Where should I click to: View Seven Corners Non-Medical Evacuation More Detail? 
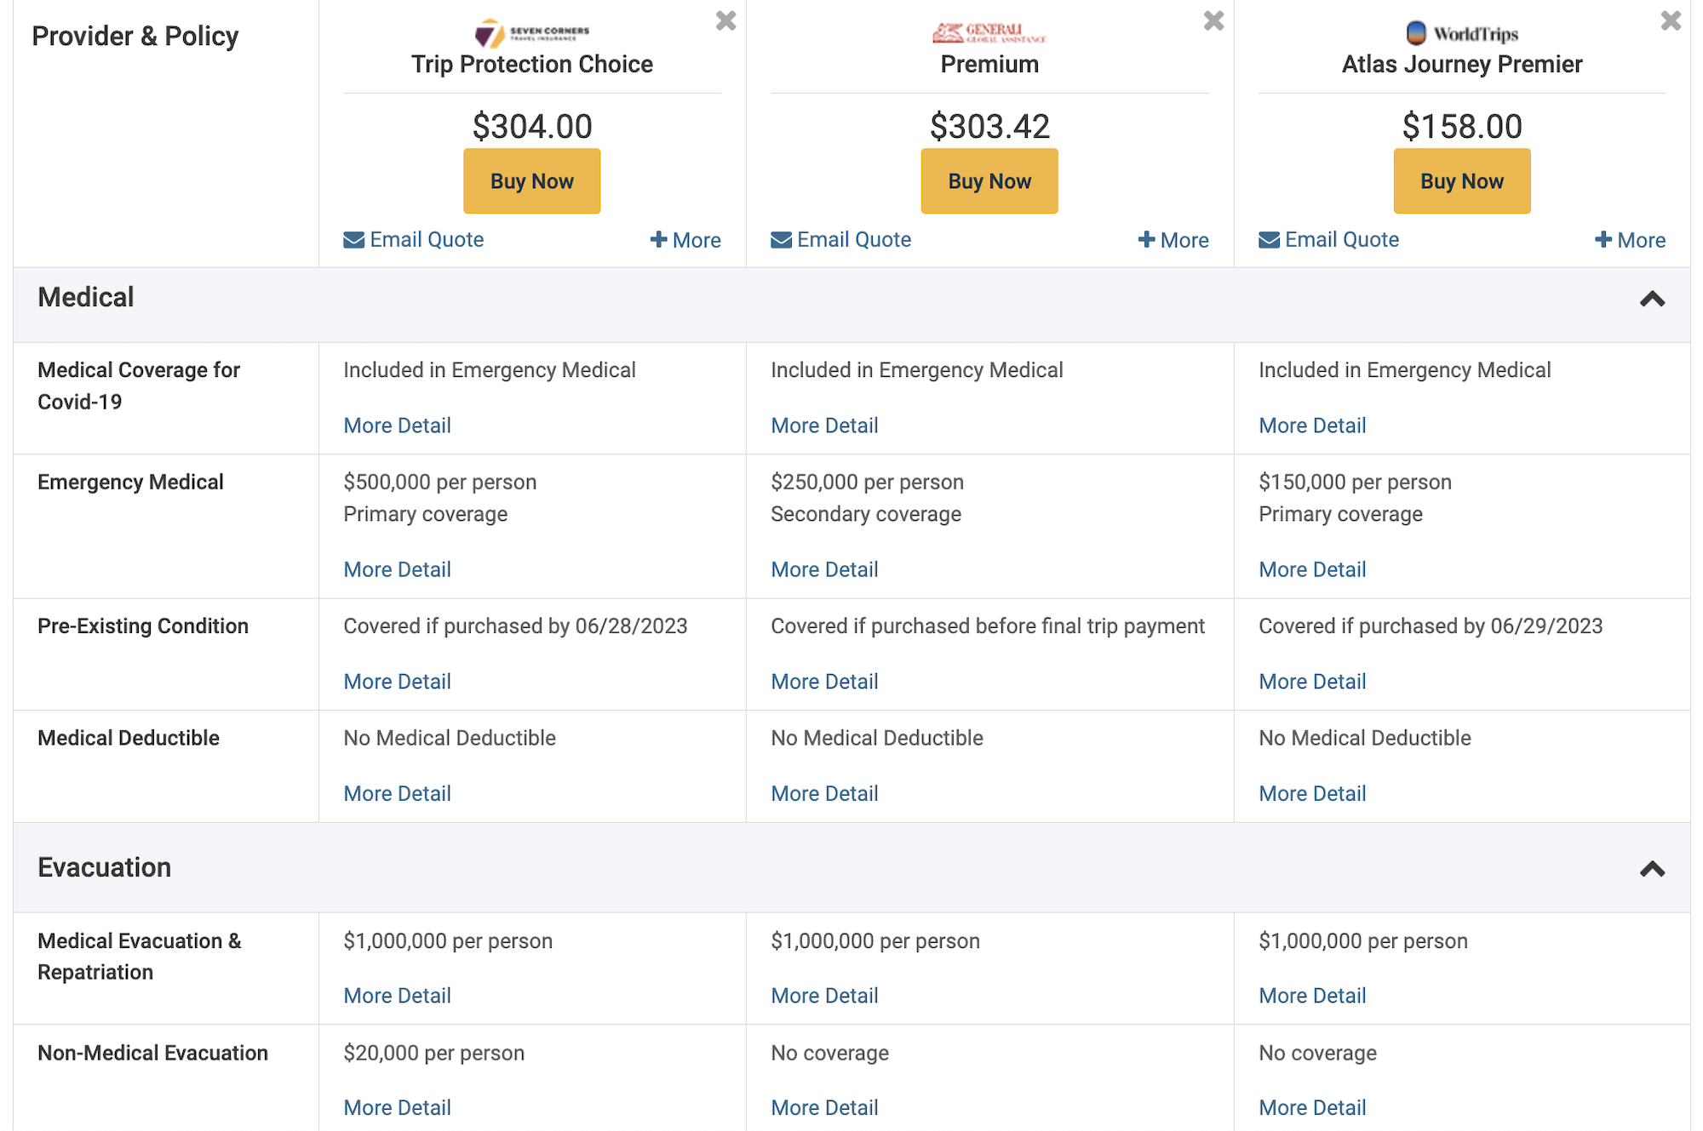coord(397,1106)
